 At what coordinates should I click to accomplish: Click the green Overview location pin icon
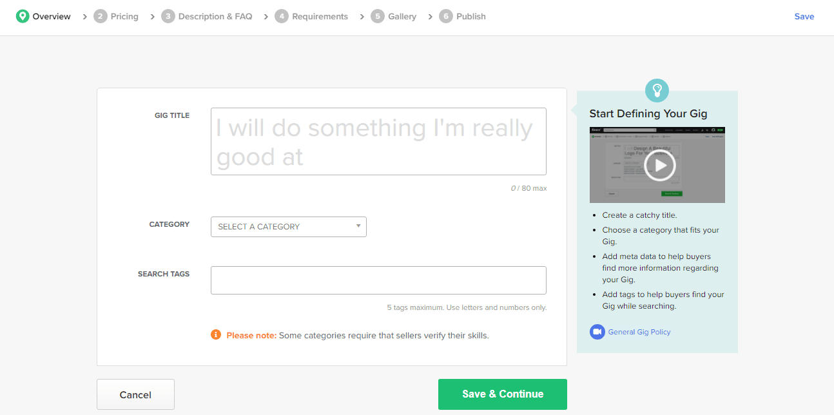pyautogui.click(x=23, y=16)
